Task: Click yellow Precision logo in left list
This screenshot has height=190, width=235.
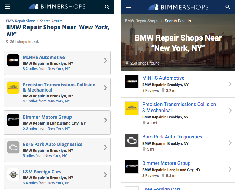Action: pyautogui.click(x=13, y=88)
